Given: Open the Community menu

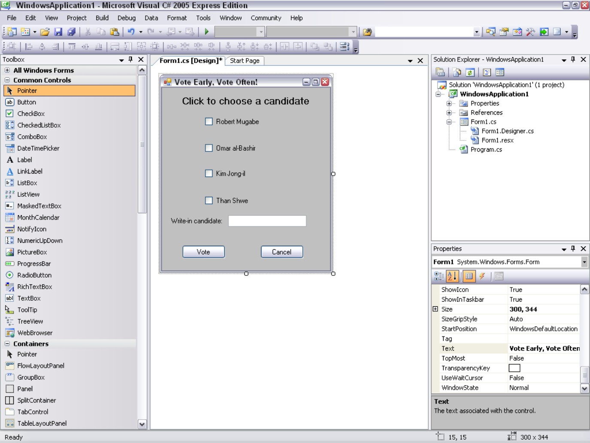Looking at the screenshot, I should [266, 18].
